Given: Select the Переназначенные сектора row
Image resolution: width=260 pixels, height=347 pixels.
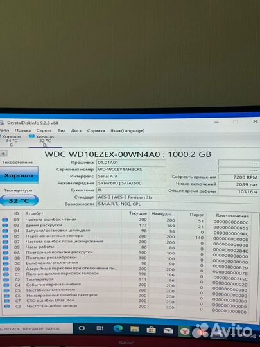Looking at the screenshot, I should (126, 237).
